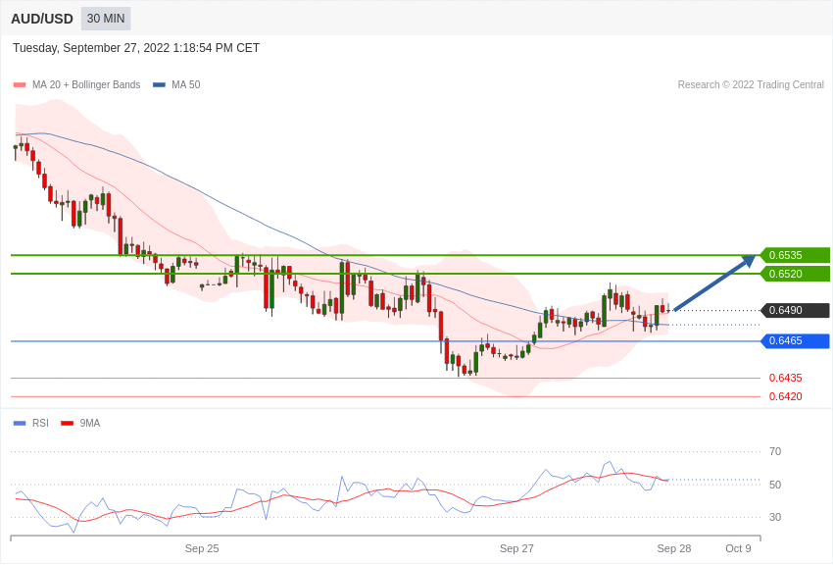833x565 pixels.
Task: Click the 30 MIN timeframe badge
Action: 106,19
